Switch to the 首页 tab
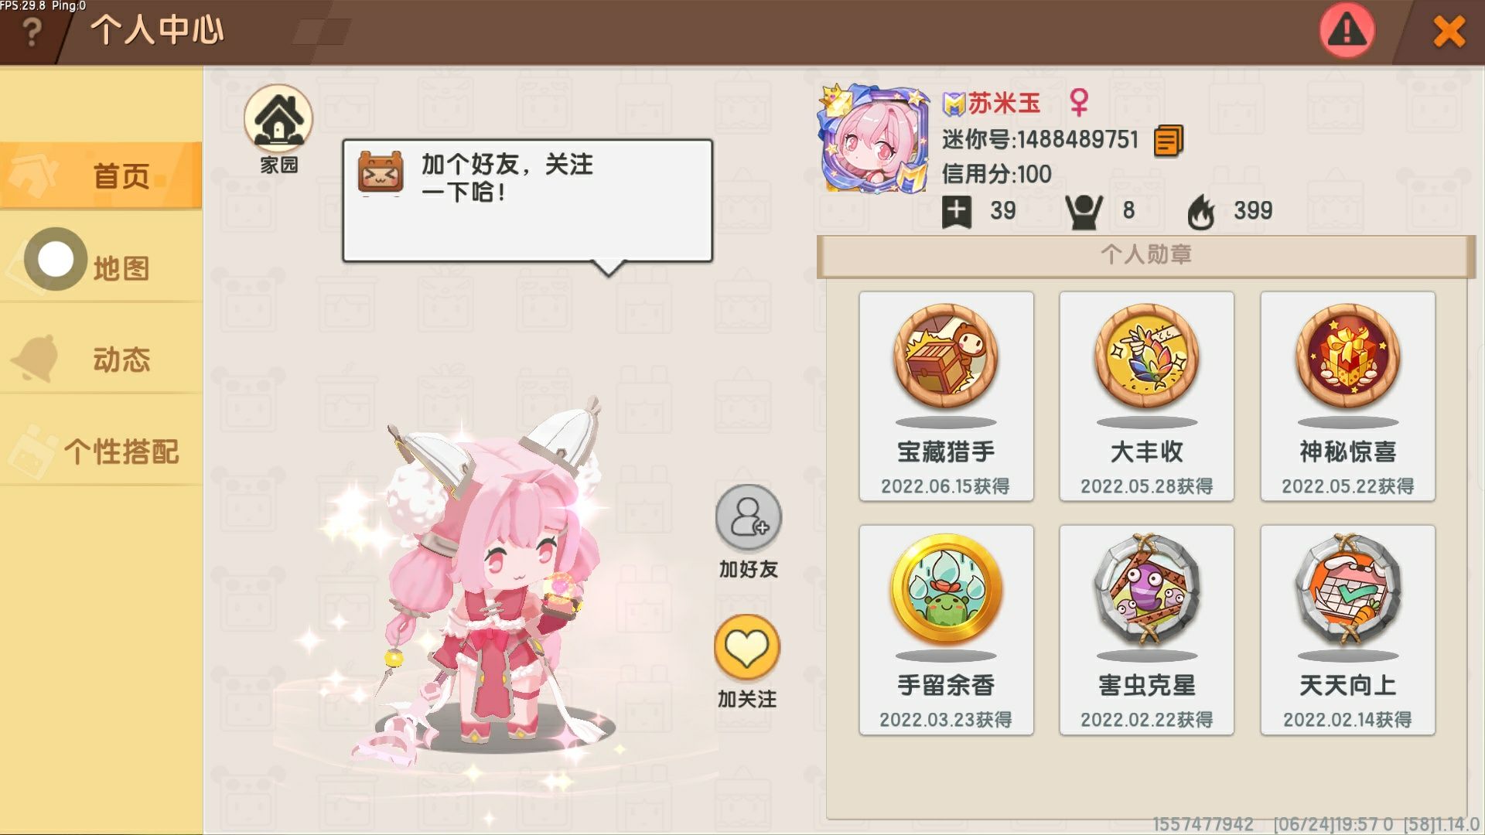This screenshot has width=1485, height=835. (x=101, y=176)
